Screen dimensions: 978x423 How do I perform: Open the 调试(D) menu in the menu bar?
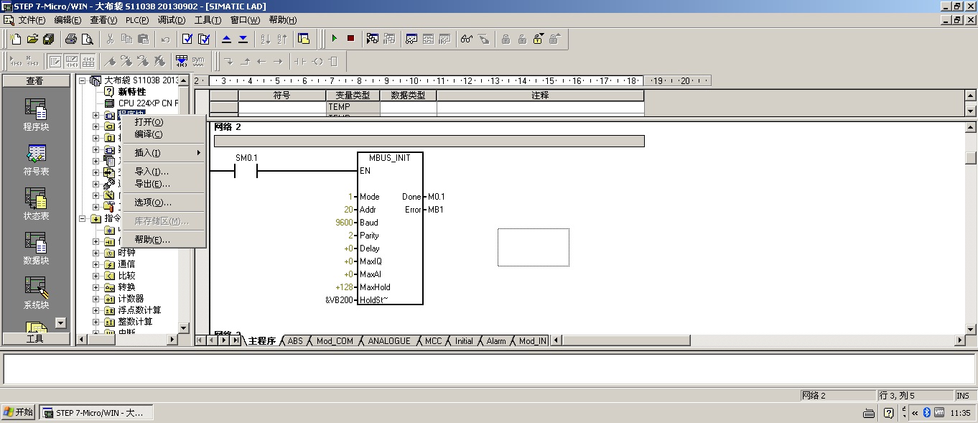coord(171,20)
